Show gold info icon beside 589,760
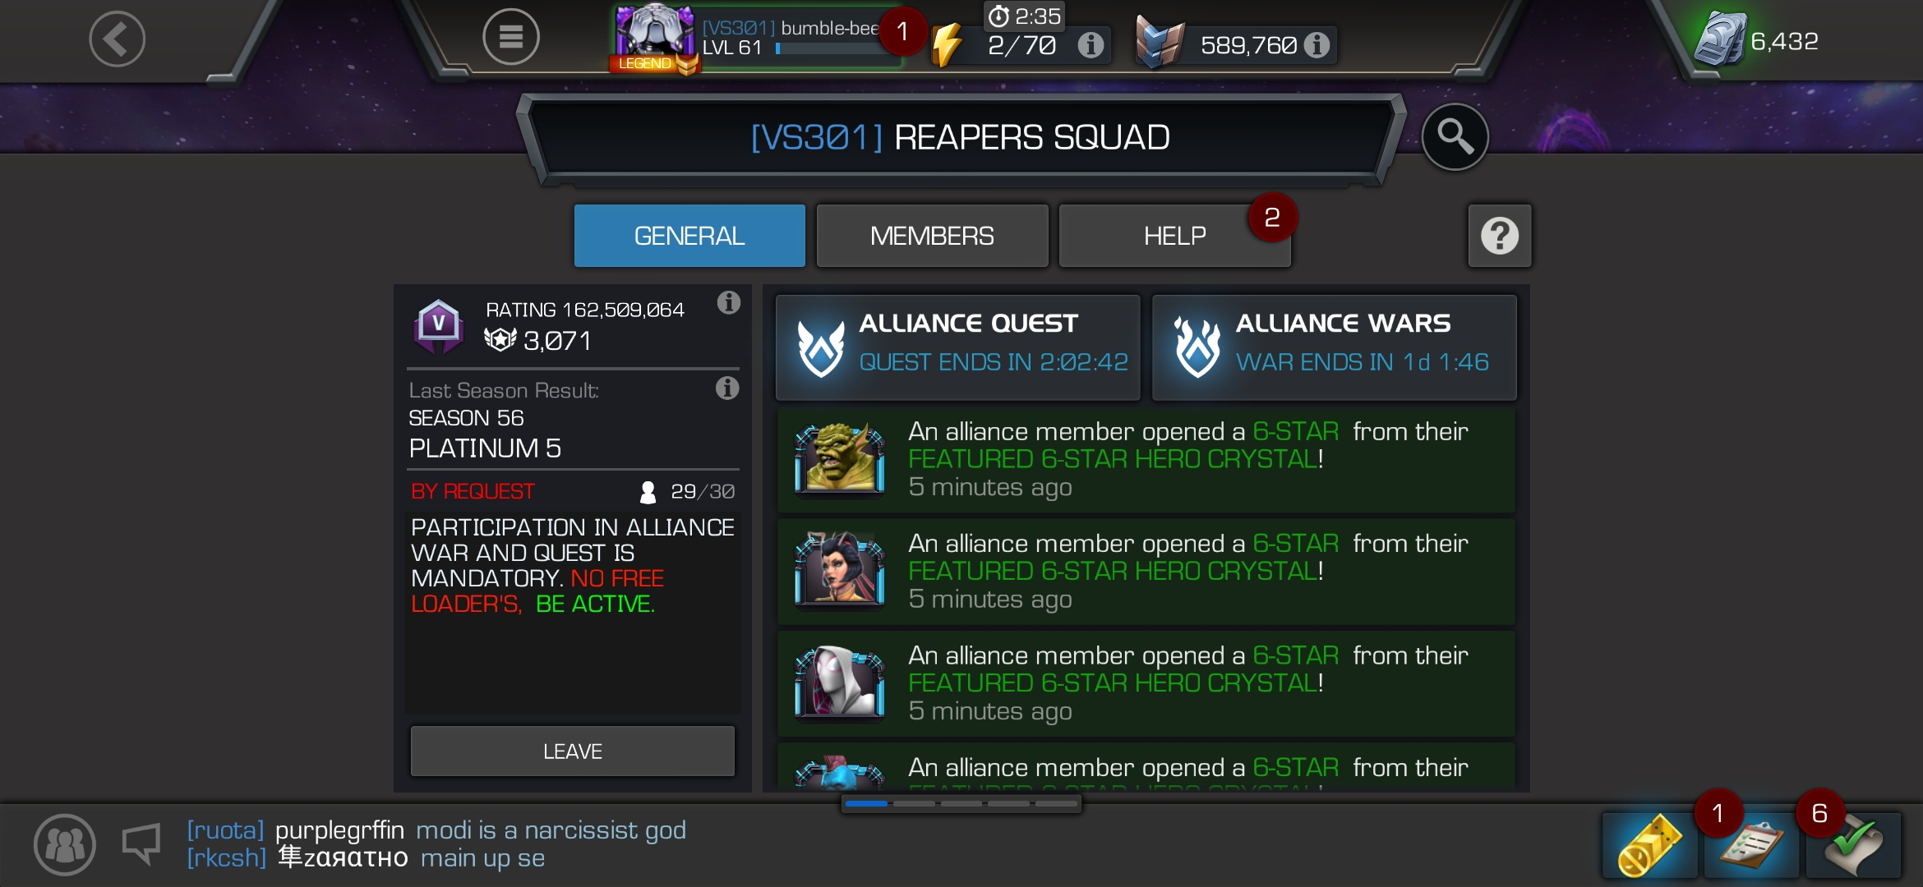1923x887 pixels. click(x=1317, y=45)
